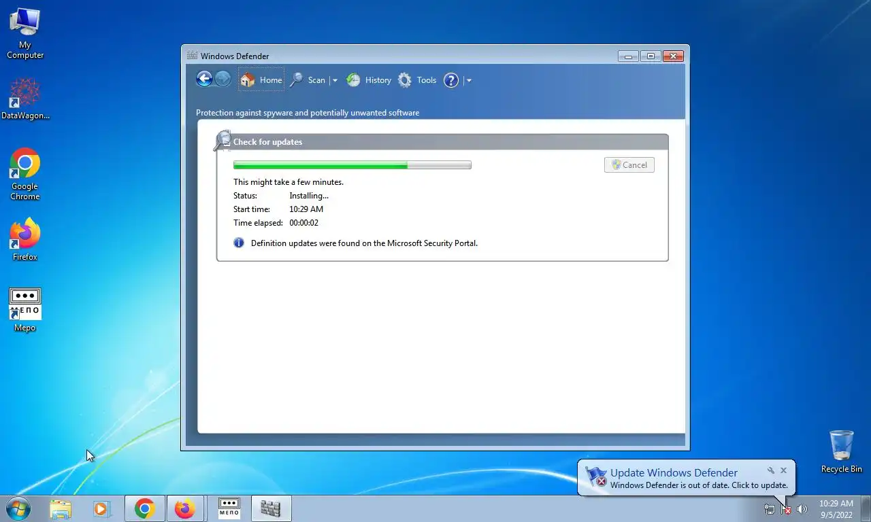871x522 pixels.
Task: Dismiss the Update Windows Defender balloon
Action: coord(783,470)
